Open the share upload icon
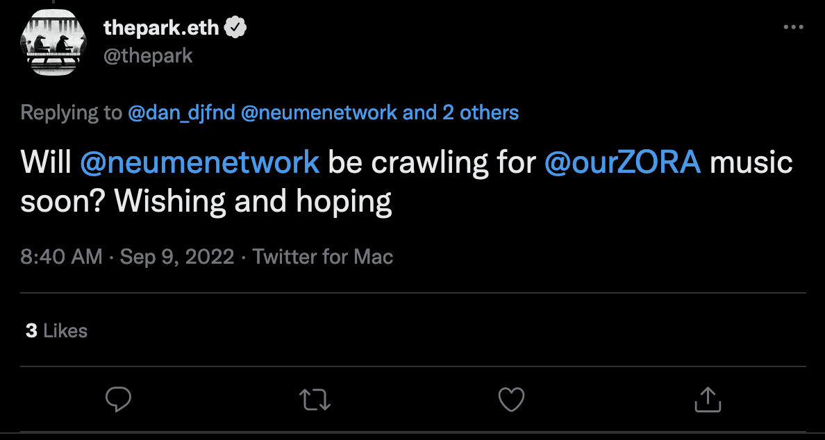 708,400
